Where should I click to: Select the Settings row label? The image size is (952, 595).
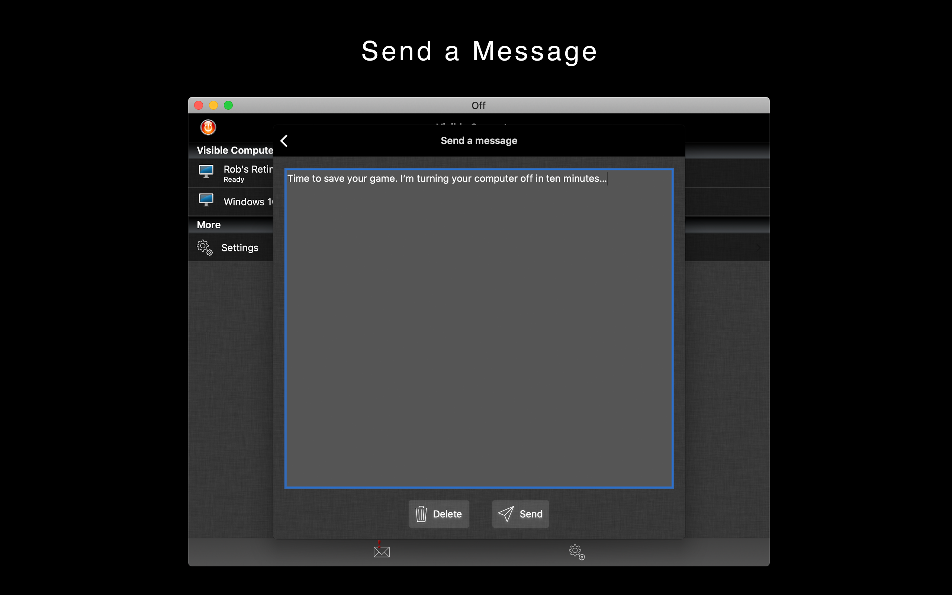click(x=239, y=248)
